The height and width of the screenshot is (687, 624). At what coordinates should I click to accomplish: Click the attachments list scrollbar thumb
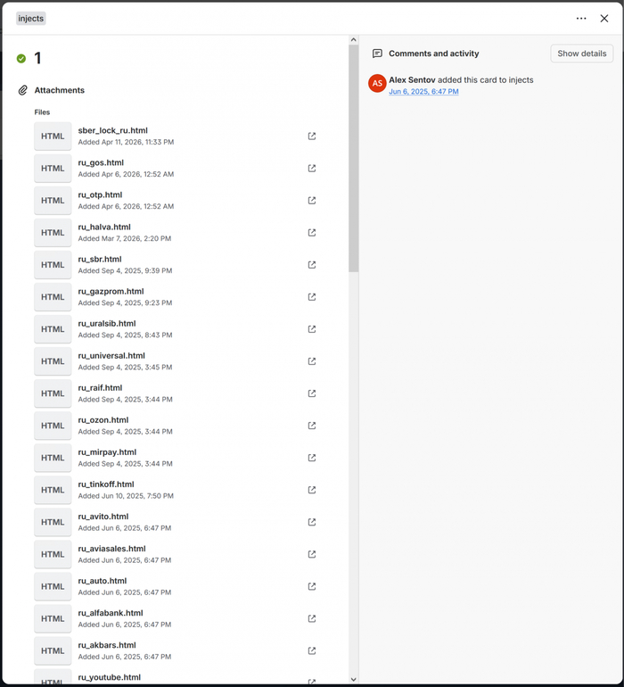tap(353, 159)
